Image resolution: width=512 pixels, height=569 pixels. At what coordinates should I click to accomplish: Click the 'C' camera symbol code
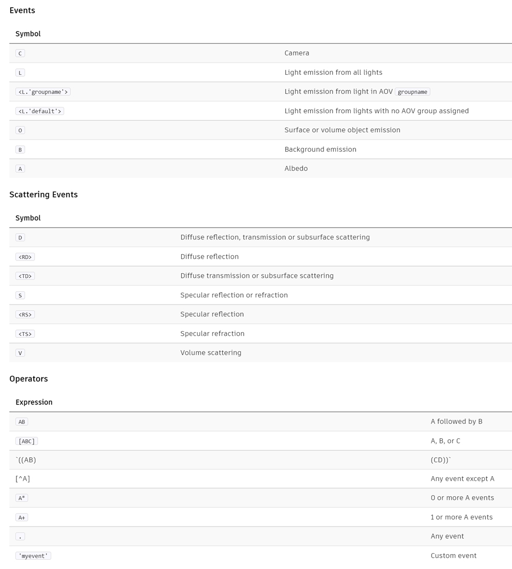[x=20, y=53]
